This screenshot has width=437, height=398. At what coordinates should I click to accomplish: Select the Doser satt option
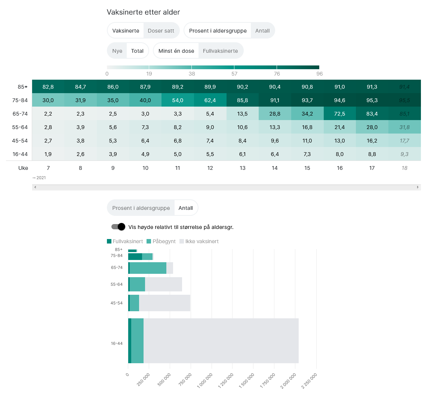161,31
